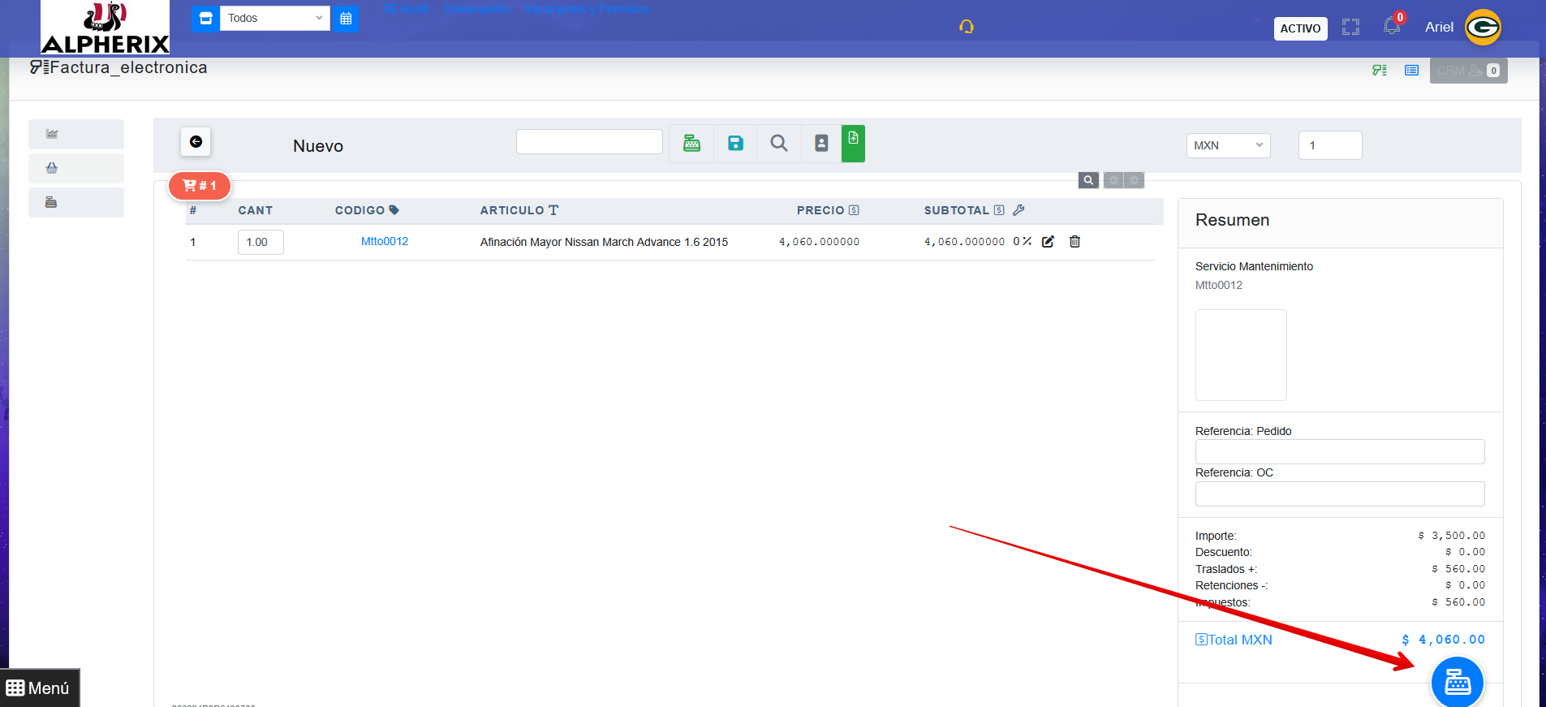The height and width of the screenshot is (707, 1546).
Task: Click the yellow headset support icon
Action: coord(966,27)
